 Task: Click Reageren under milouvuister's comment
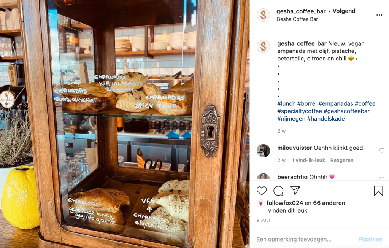click(341, 161)
